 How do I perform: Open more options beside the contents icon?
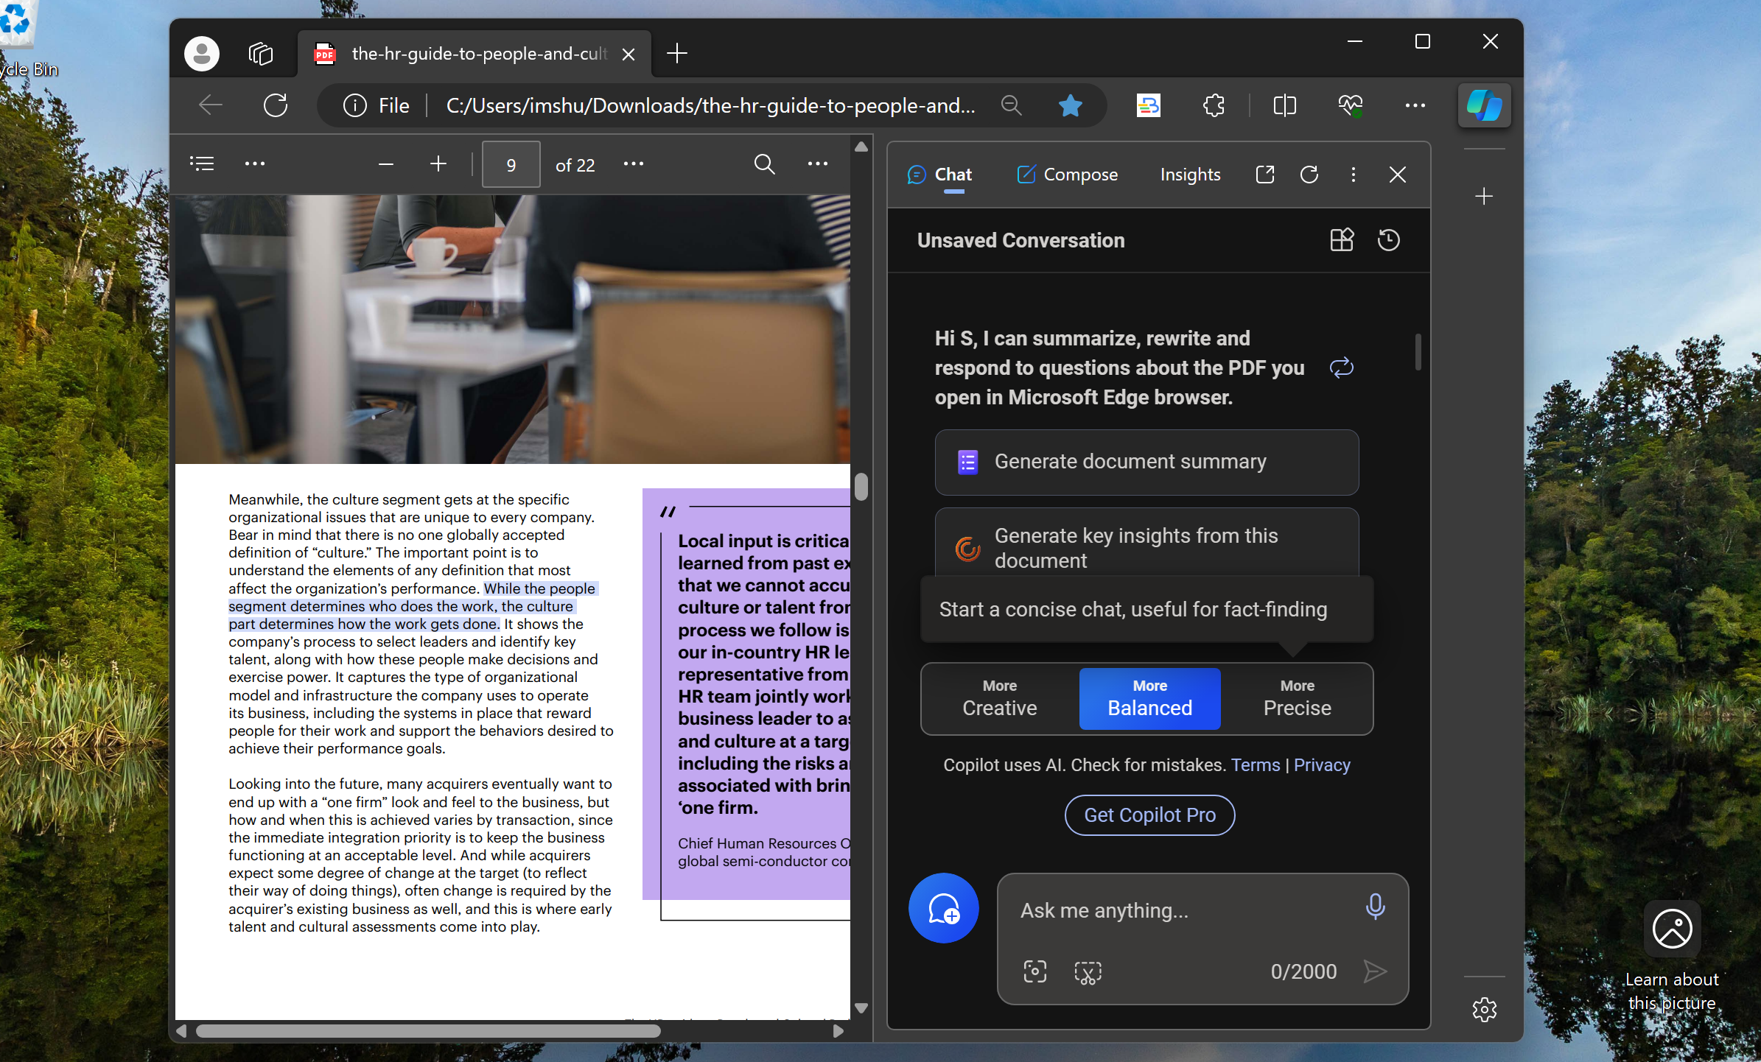click(255, 163)
